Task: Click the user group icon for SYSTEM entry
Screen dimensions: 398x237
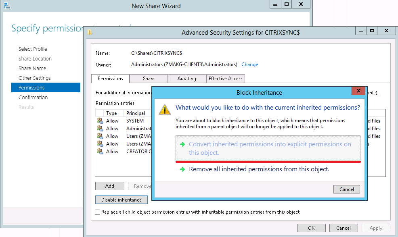Action: pyautogui.click(x=100, y=121)
